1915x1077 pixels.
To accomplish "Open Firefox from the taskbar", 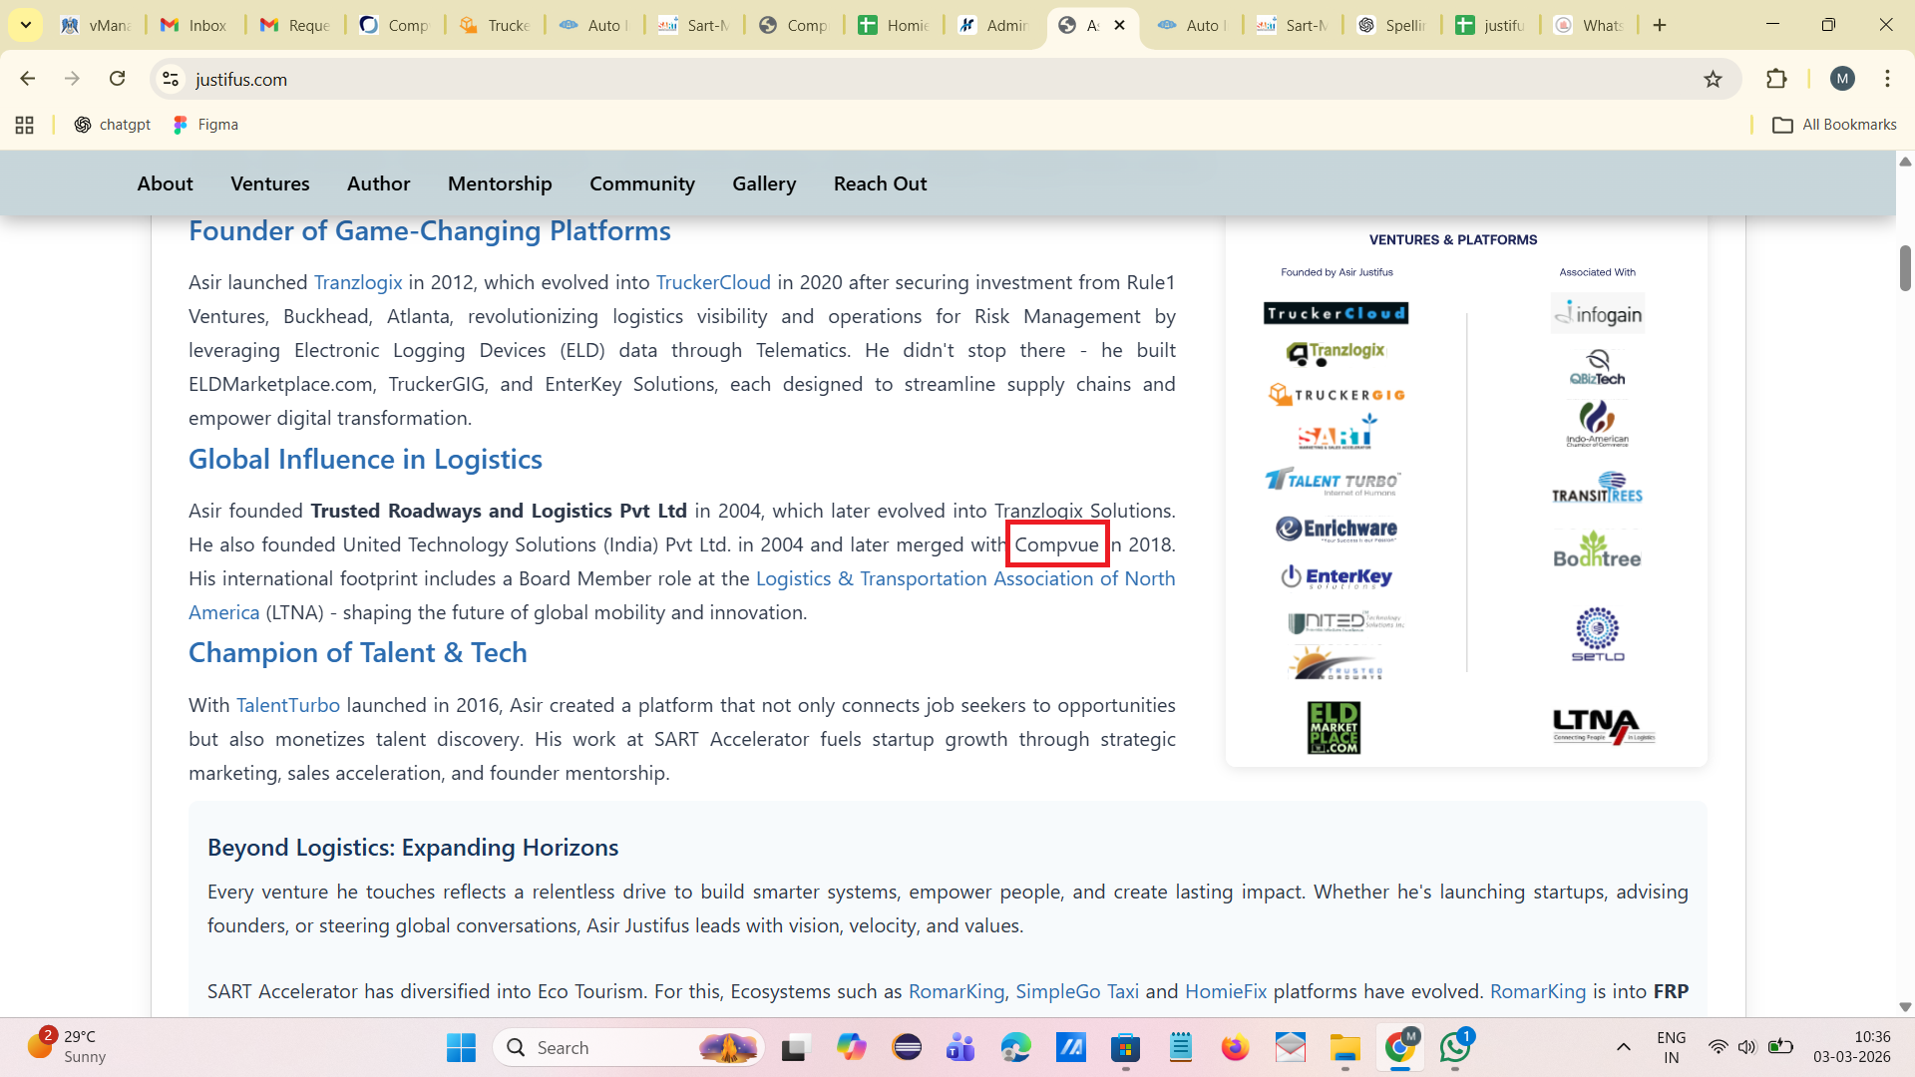I will 1235,1048.
